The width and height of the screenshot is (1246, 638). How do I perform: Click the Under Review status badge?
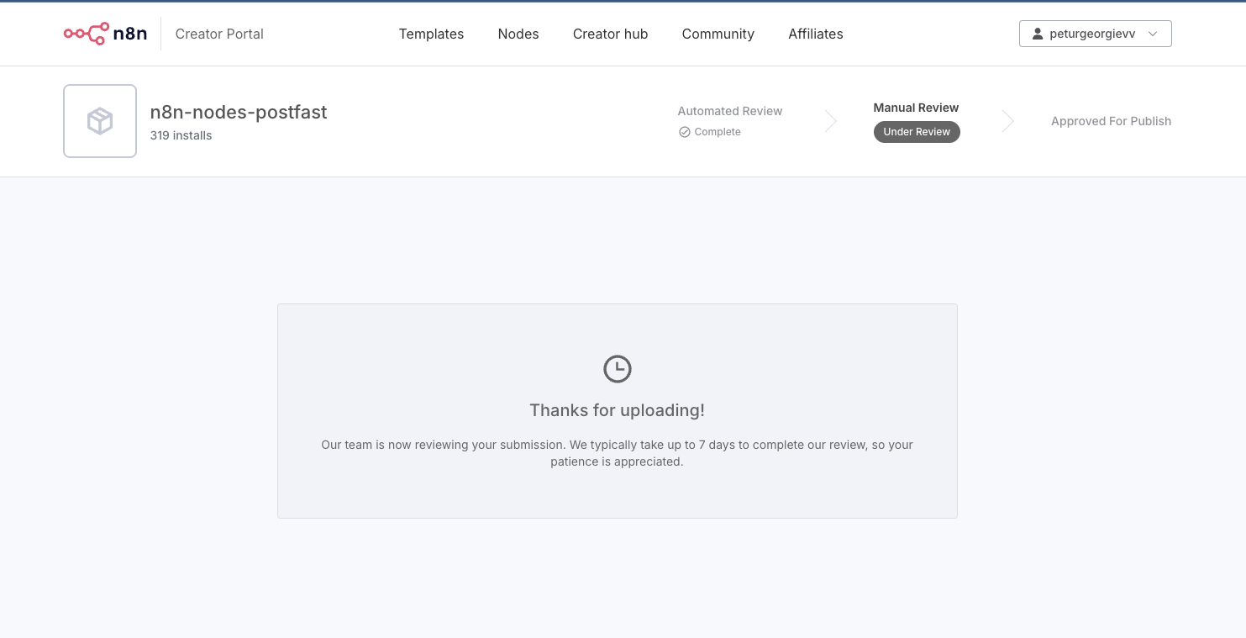[917, 132]
